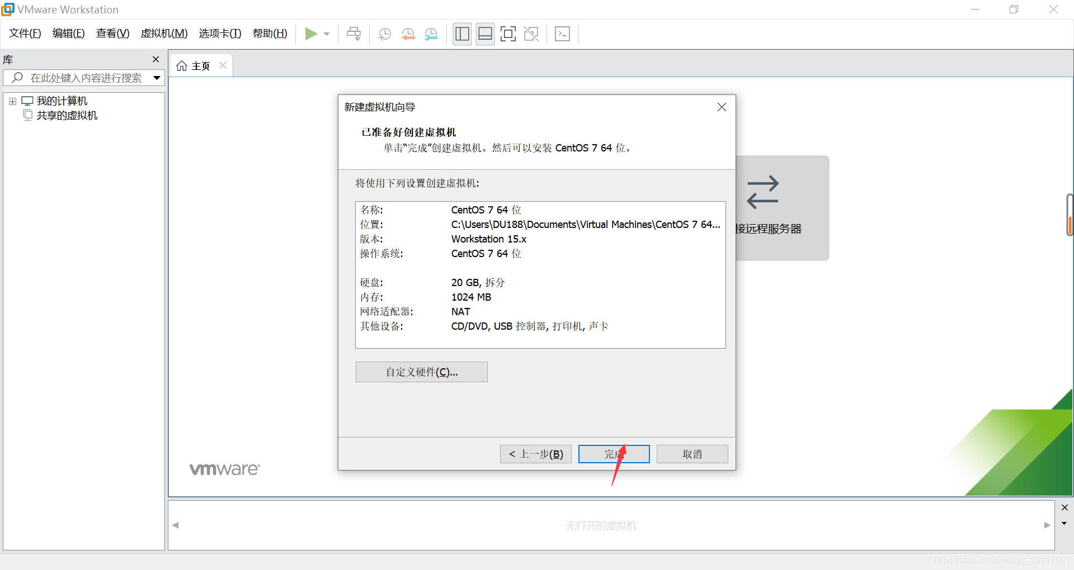Click the enter full screen icon
The height and width of the screenshot is (570, 1074).
508,34
